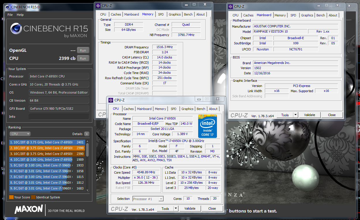The height and width of the screenshot is (220, 360).
Task: Expand ranking Details arrow button
Action: point(87,134)
